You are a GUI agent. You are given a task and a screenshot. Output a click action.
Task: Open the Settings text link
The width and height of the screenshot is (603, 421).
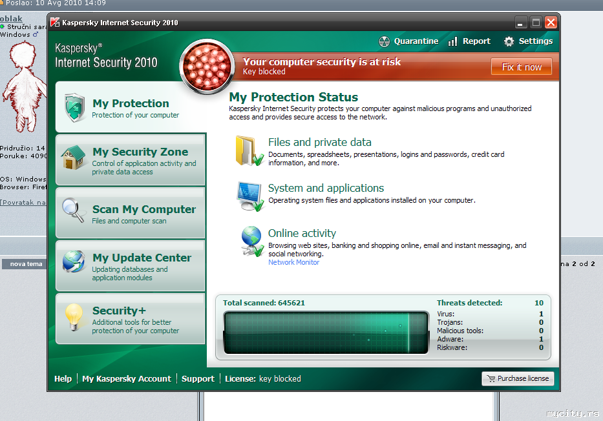click(x=536, y=41)
